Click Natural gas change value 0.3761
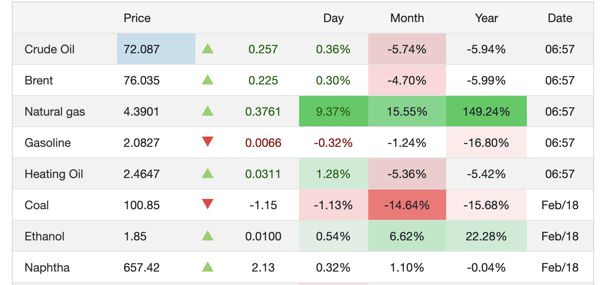Image resolution: width=602 pixels, height=285 pixels. 263,112
